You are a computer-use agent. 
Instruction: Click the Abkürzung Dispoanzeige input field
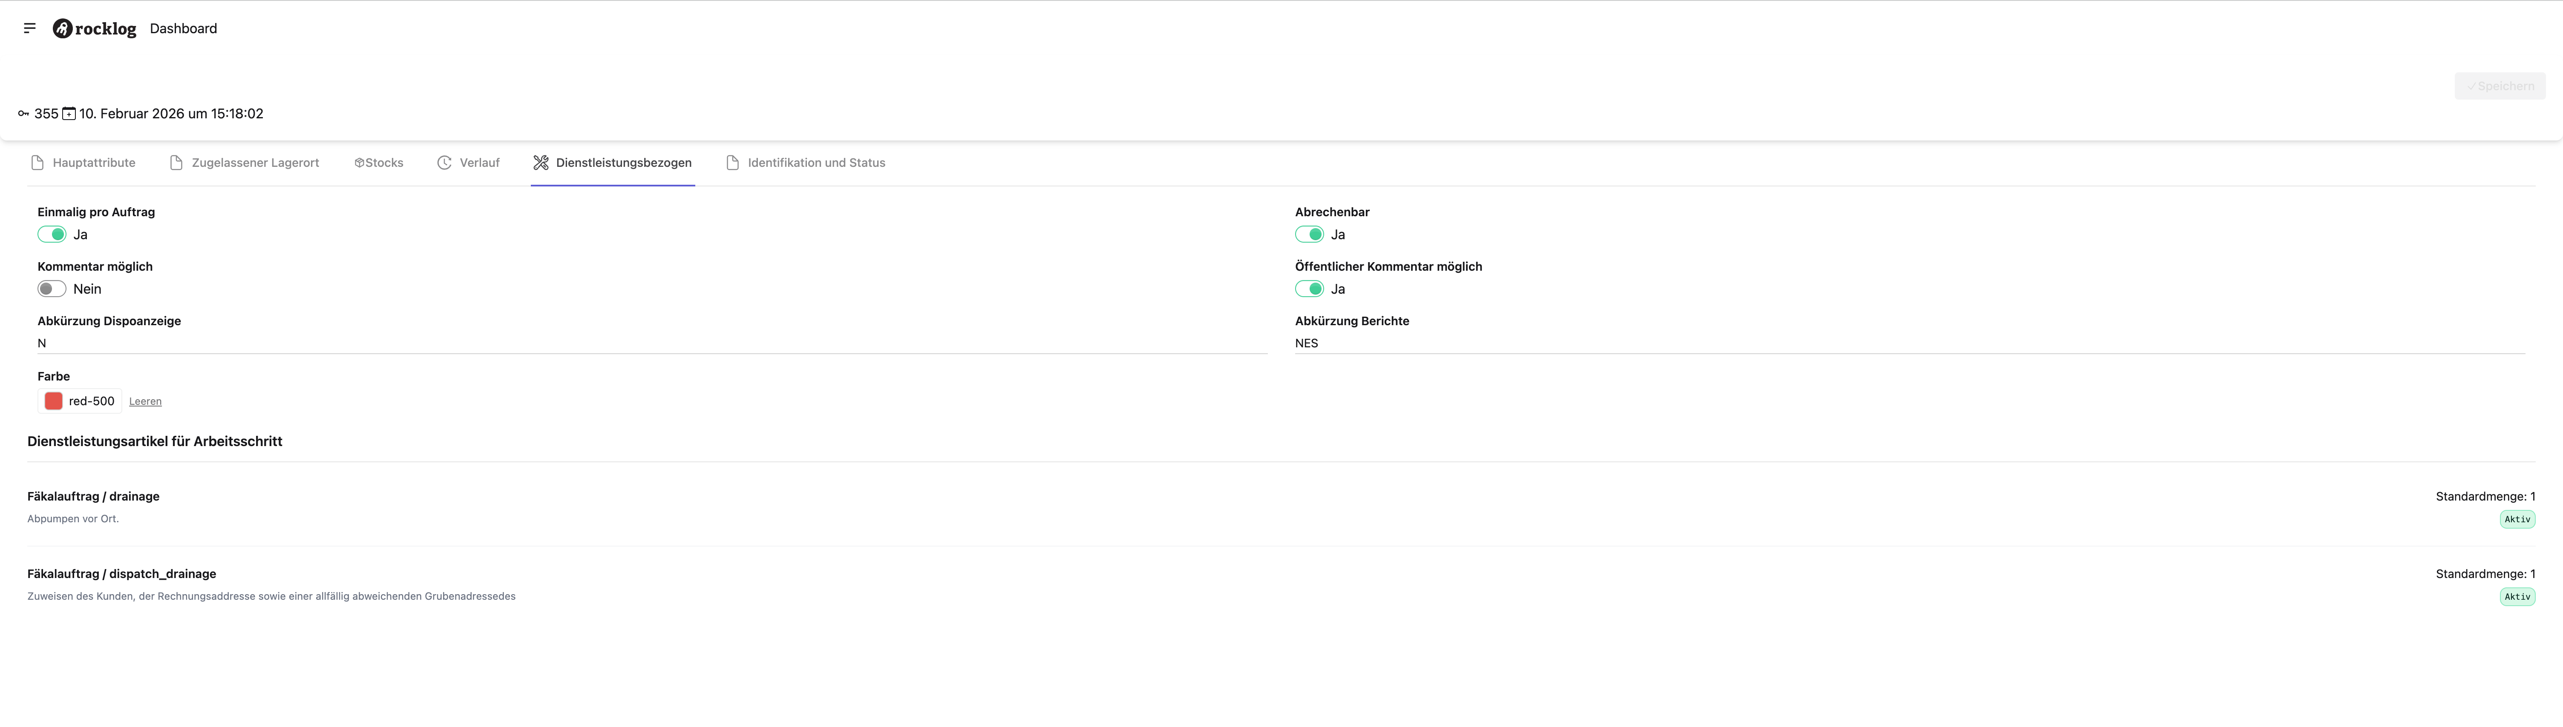pos(653,343)
